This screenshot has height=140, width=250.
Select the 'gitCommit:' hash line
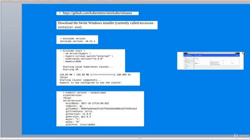click(x=101, y=109)
